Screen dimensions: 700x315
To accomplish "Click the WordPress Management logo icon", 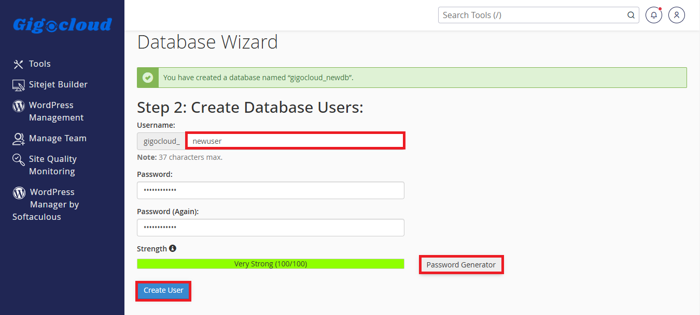I will click(x=19, y=106).
